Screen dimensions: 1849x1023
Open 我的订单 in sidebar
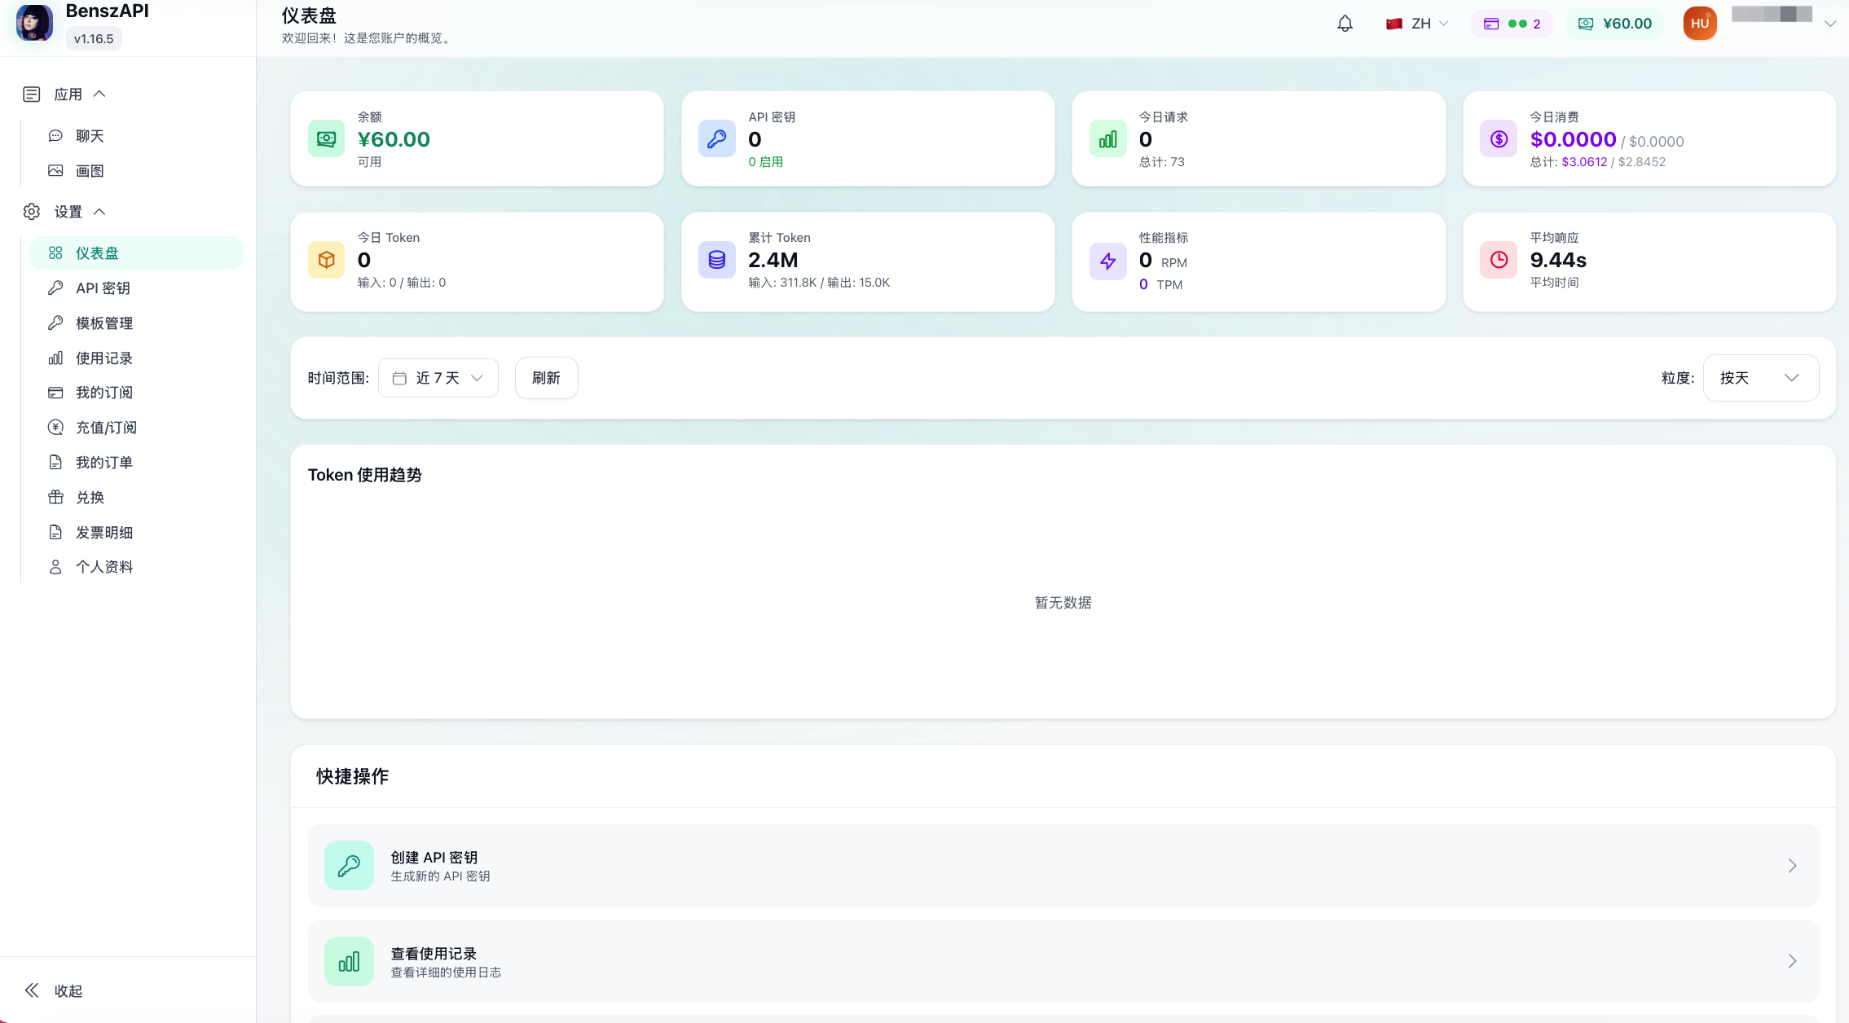click(137, 463)
